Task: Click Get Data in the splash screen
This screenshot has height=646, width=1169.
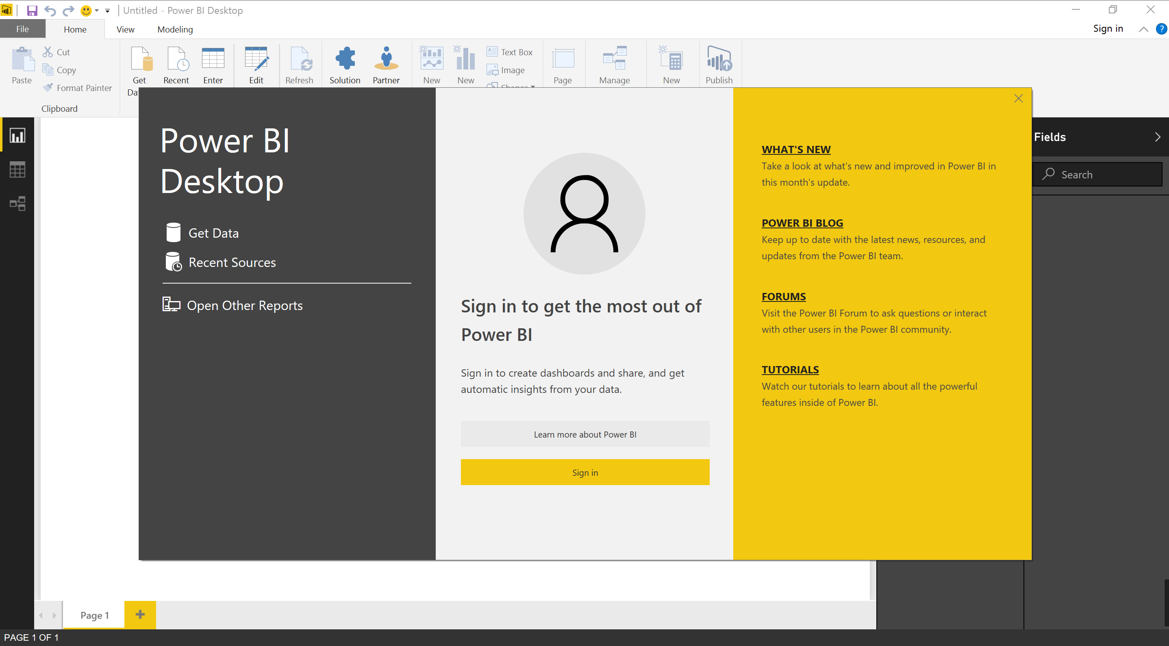Action: (x=202, y=233)
